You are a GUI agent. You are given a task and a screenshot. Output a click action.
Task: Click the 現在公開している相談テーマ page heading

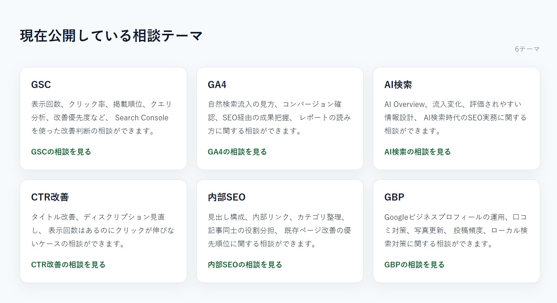click(111, 36)
